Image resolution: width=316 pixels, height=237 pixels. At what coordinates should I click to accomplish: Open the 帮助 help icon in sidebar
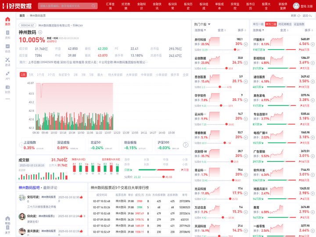pos(7,219)
